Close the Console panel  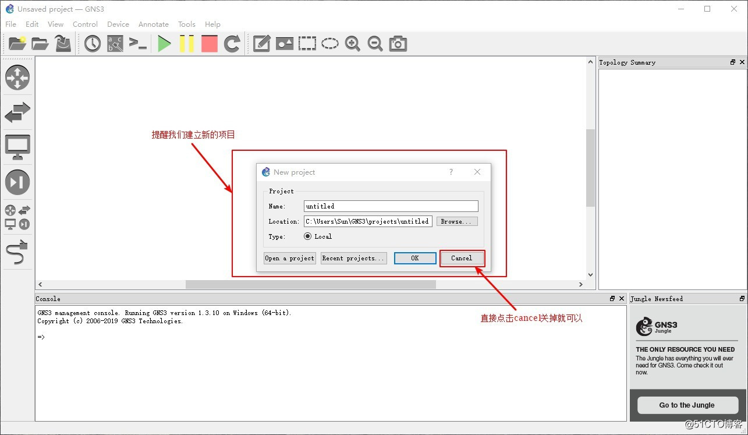pos(621,299)
